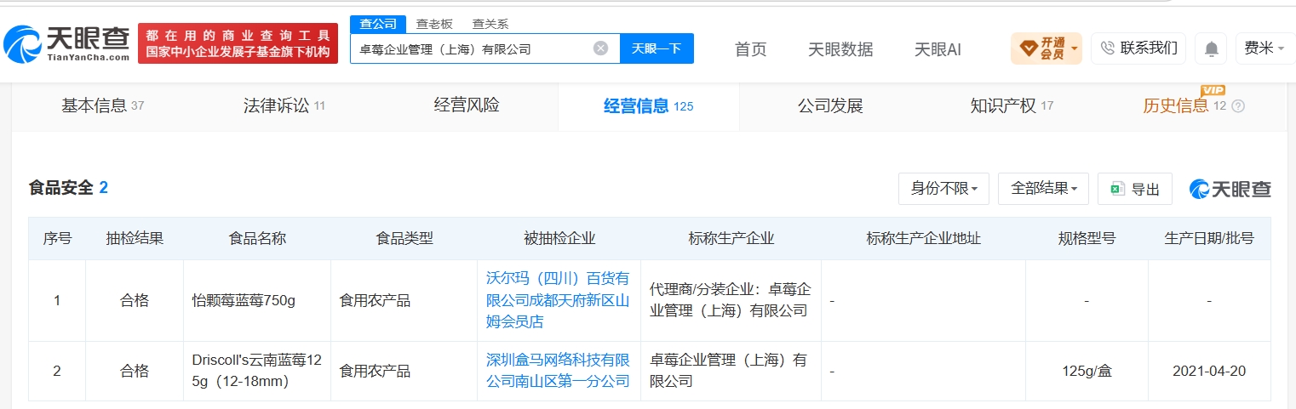Click the TianYanCha logo at top left

pyautogui.click(x=67, y=43)
